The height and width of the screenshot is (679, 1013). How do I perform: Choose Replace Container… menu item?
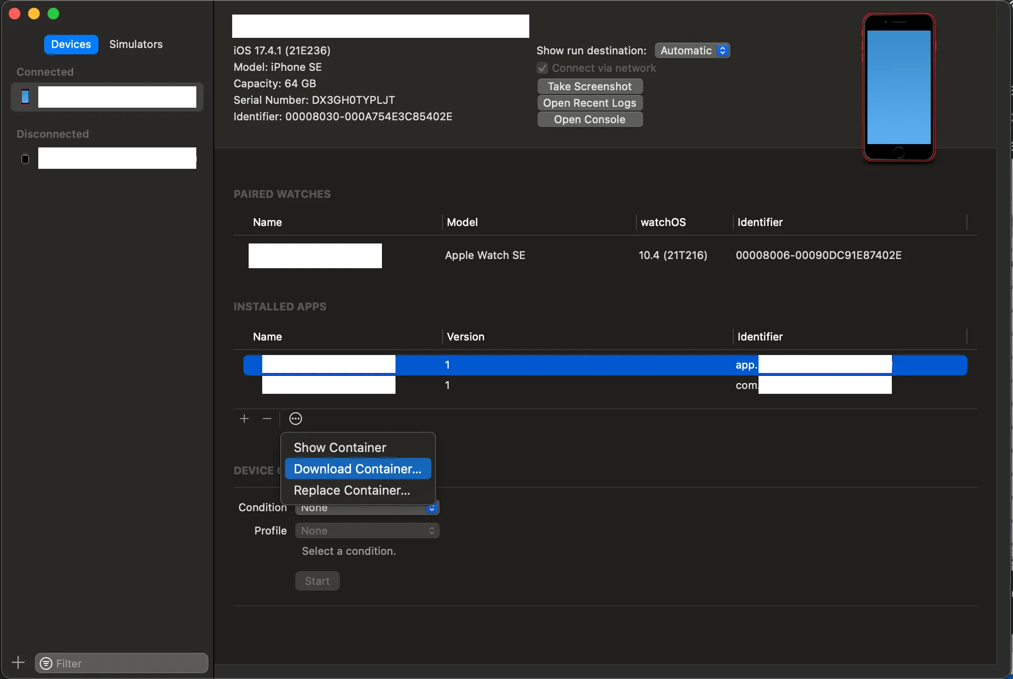[352, 490]
